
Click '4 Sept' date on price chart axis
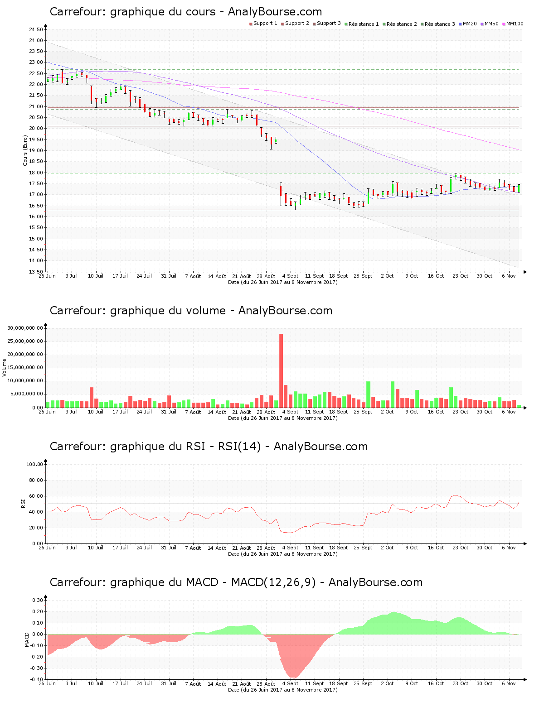pyautogui.click(x=290, y=276)
